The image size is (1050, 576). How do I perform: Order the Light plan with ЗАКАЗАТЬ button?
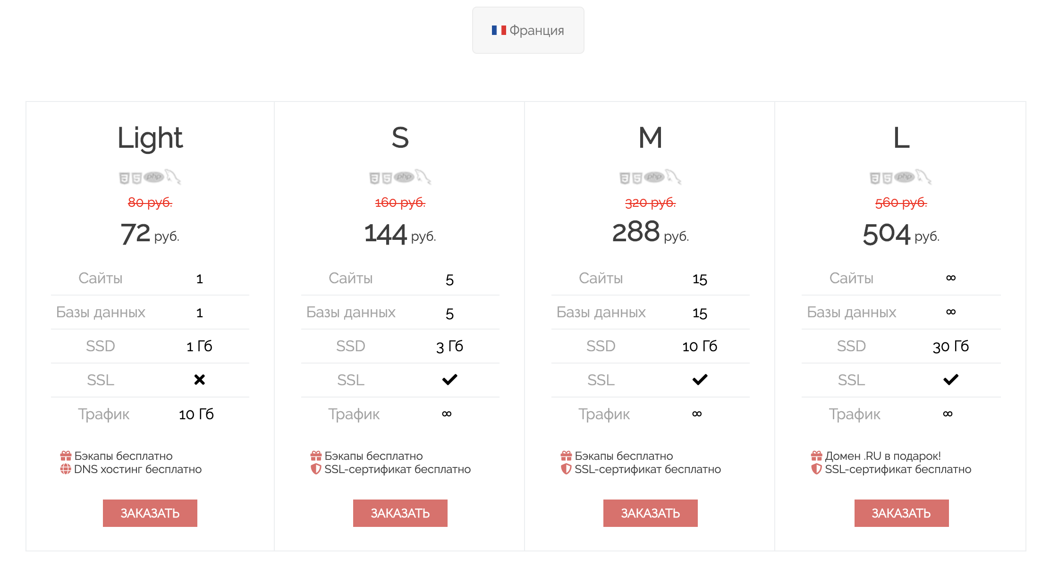point(150,513)
